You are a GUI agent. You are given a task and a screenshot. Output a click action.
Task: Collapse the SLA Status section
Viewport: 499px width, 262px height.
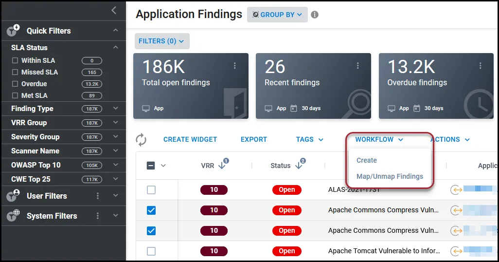[116, 47]
